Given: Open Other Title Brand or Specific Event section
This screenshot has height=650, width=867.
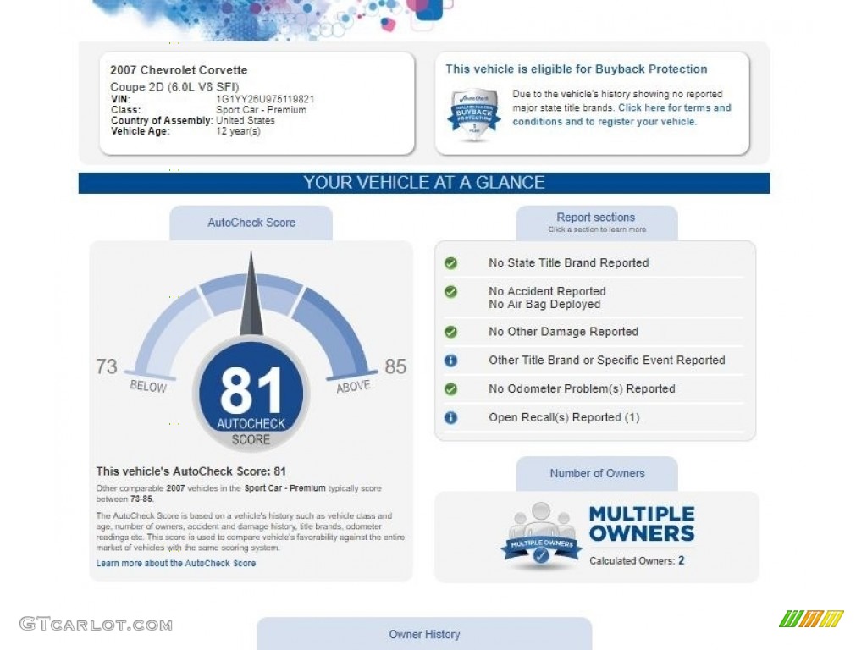Looking at the screenshot, I should tap(606, 361).
